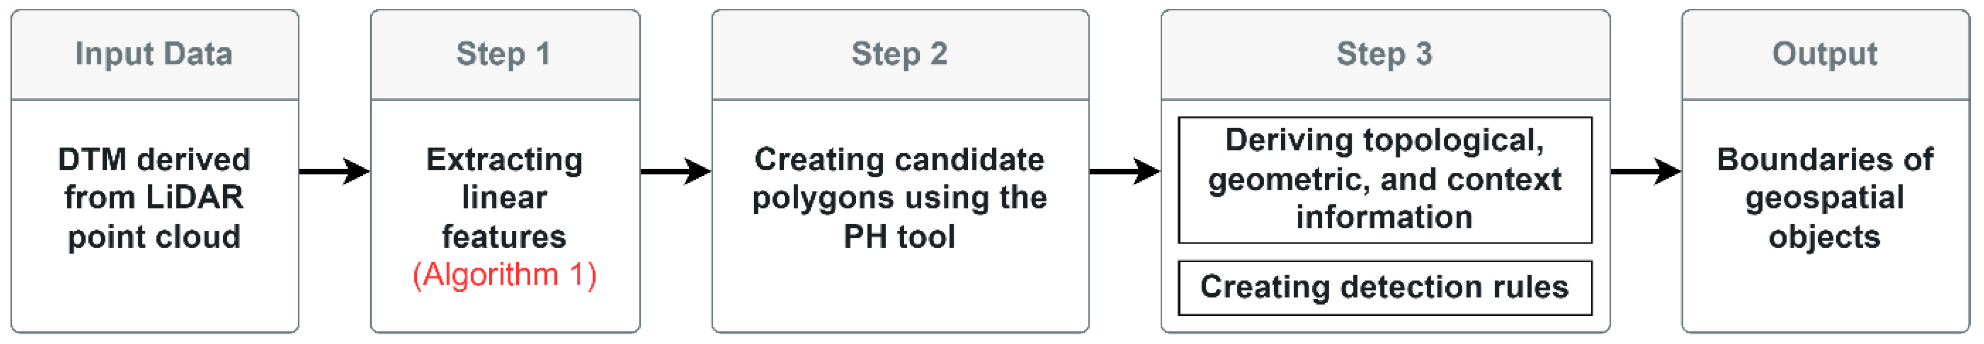Image resolution: width=1984 pixels, height=344 pixels.
Task: Click the arrow pointing into Step 3
Action: [x=1124, y=171]
